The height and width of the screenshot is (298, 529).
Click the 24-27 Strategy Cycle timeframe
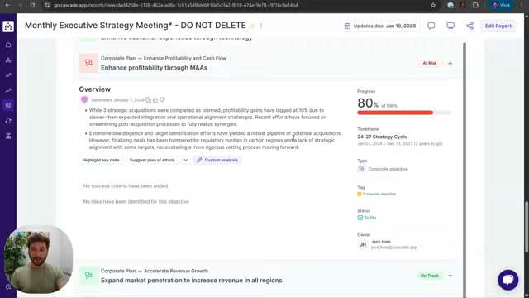point(382,137)
